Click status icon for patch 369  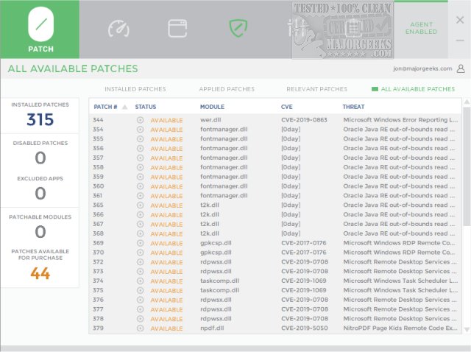pyautogui.click(x=140, y=243)
